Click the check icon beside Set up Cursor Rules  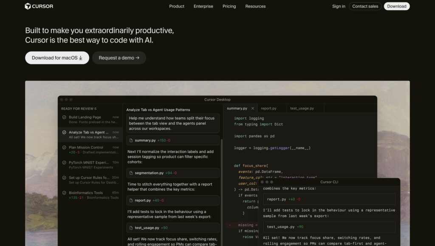[64, 177]
